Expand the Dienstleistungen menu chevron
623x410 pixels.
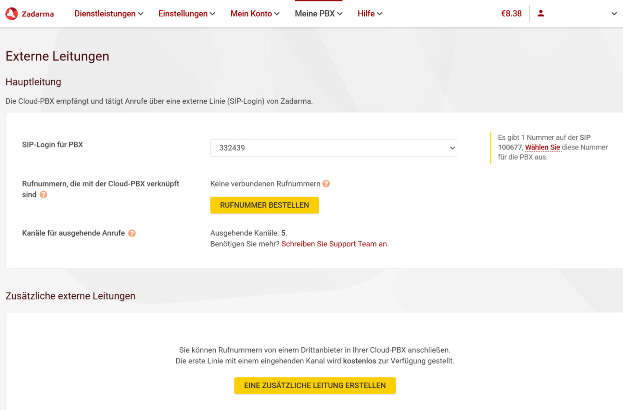pyautogui.click(x=140, y=13)
